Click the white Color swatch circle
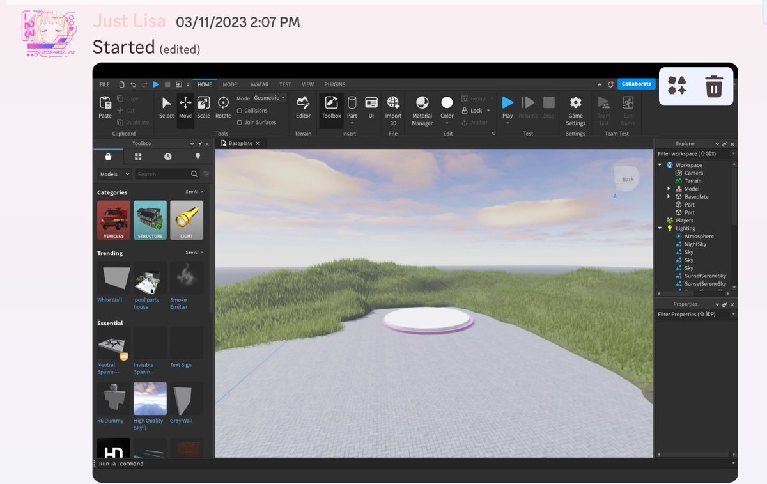 pyautogui.click(x=447, y=102)
